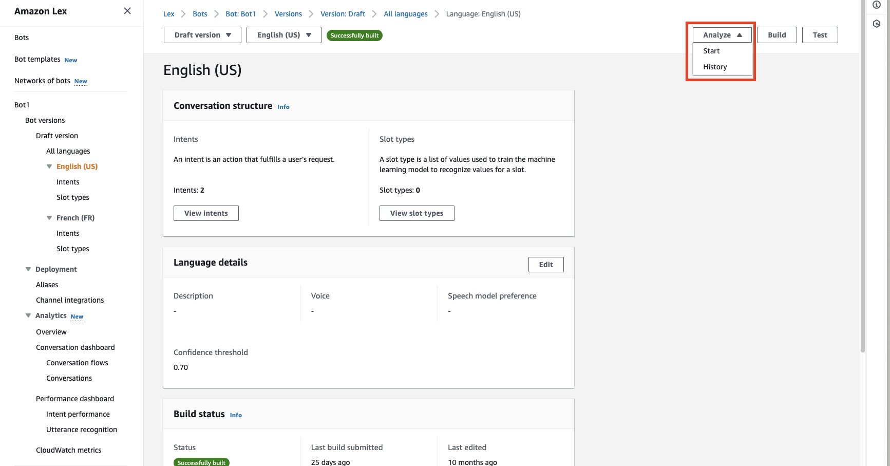Collapse the Analytics section

pos(28,315)
